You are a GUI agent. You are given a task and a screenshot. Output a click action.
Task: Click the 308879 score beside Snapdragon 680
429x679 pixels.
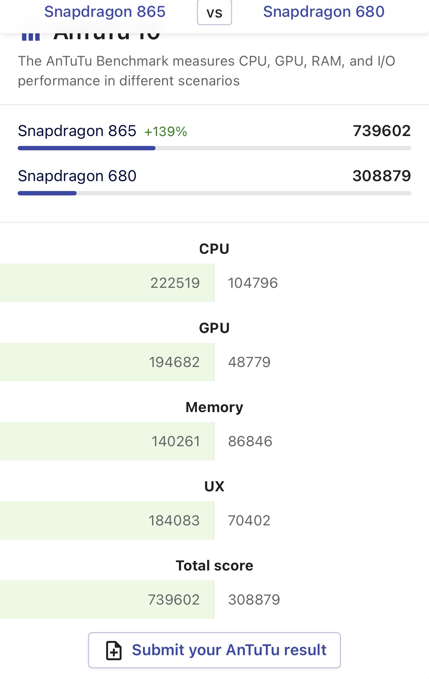click(381, 176)
